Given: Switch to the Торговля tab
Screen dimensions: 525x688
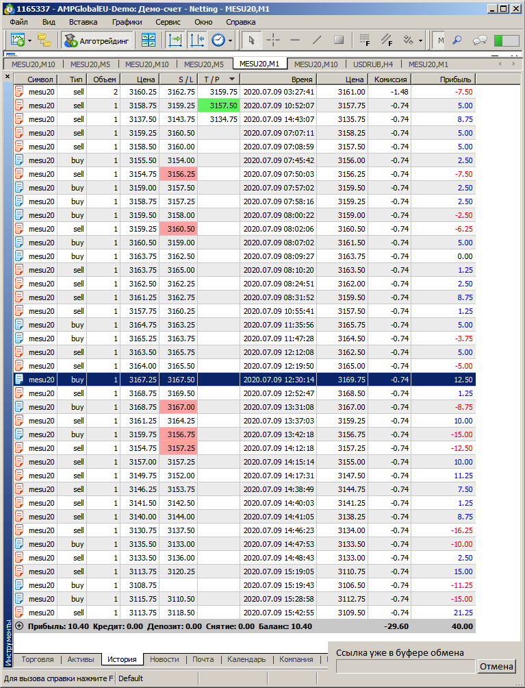Looking at the screenshot, I should 38,659.
